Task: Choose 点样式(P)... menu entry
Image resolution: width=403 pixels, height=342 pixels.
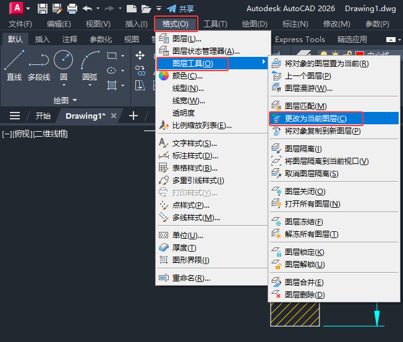Action: pos(213,205)
